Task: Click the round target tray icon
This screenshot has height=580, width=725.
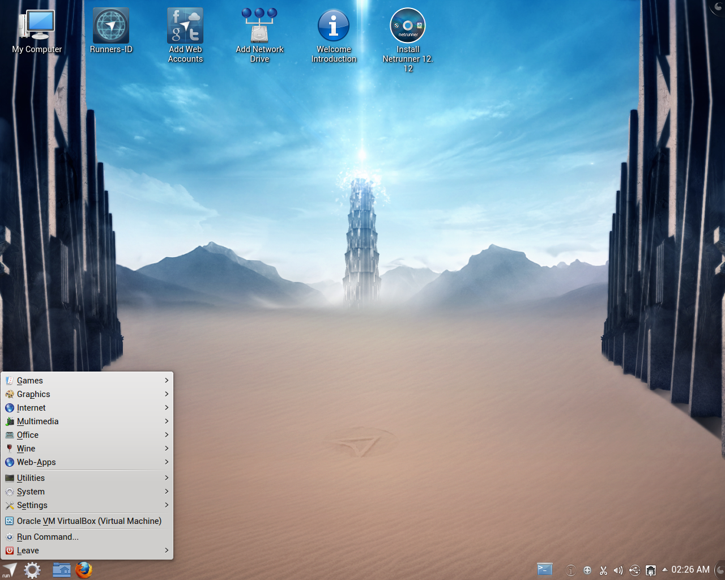Action: click(x=587, y=570)
